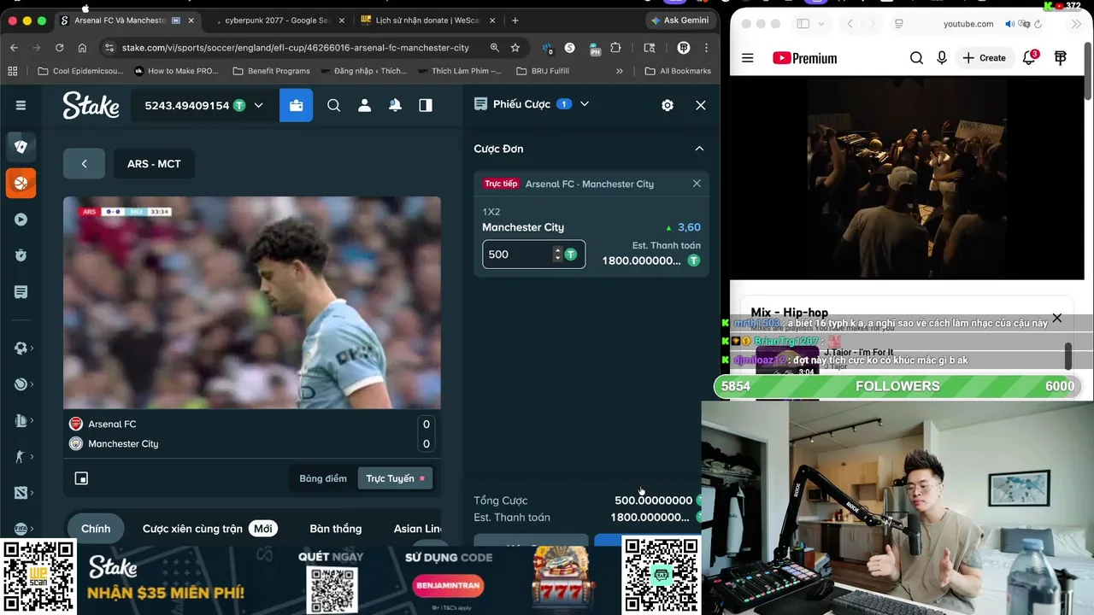1094x615 pixels.
Task: Select the Bàn thắng markets tab
Action: pyautogui.click(x=336, y=529)
